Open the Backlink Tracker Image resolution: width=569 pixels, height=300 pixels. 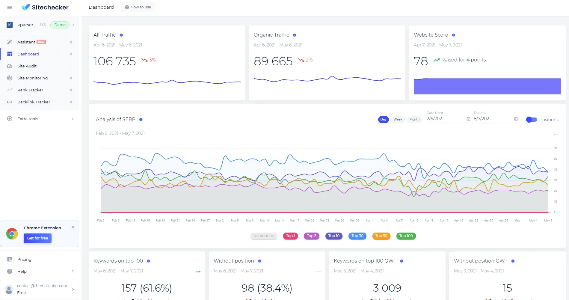33,102
